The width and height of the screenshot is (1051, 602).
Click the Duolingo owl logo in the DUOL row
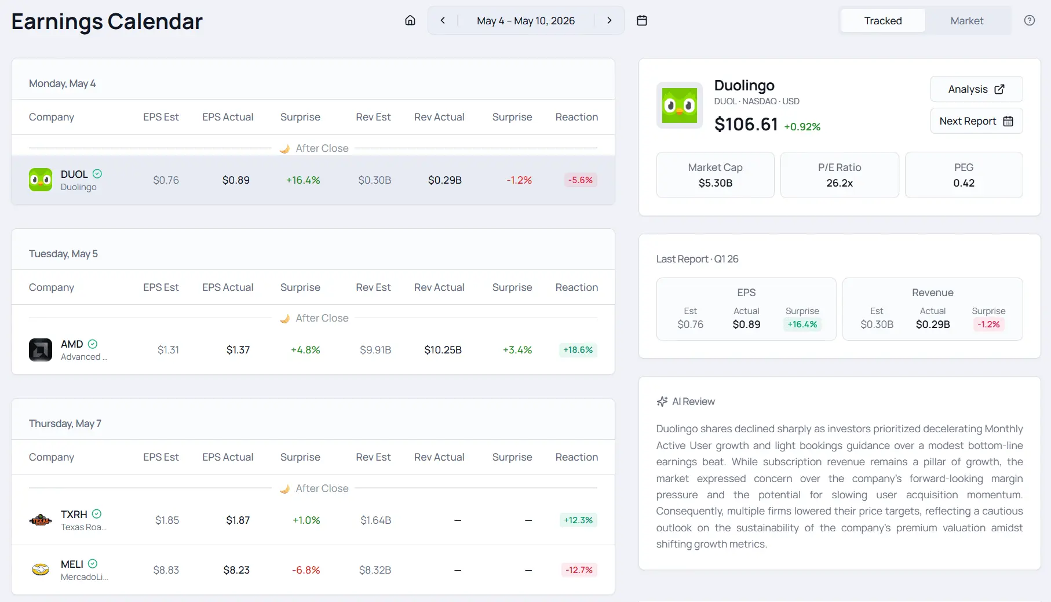click(41, 180)
